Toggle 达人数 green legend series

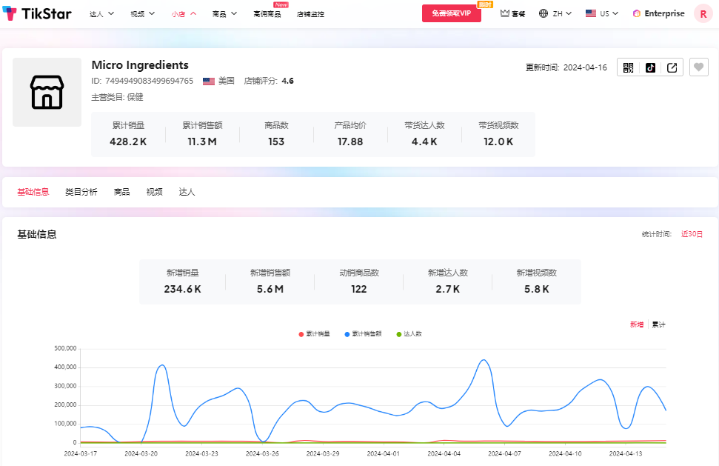click(409, 334)
